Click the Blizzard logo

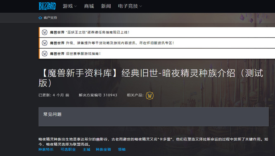click(x=47, y=6)
